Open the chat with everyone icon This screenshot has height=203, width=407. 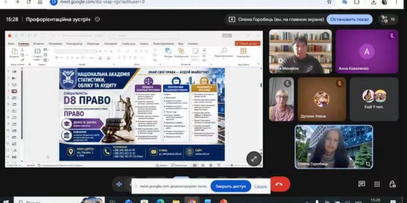point(362,184)
